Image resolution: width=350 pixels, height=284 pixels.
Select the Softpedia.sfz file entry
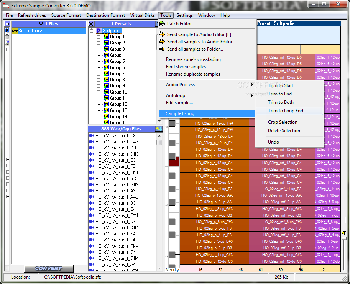pyautogui.click(x=49, y=31)
